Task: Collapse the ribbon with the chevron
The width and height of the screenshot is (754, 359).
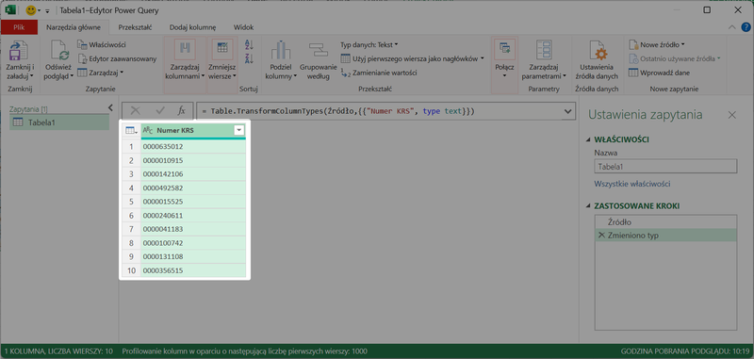Action: tap(732, 27)
